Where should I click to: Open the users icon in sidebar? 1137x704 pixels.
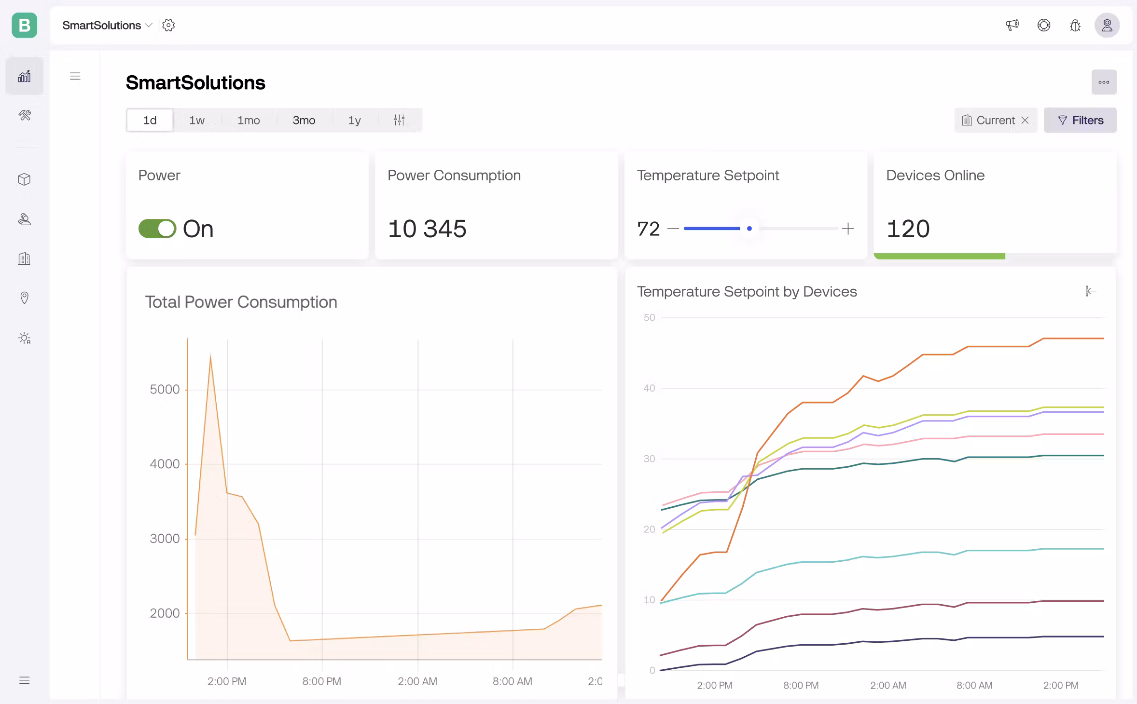[25, 219]
